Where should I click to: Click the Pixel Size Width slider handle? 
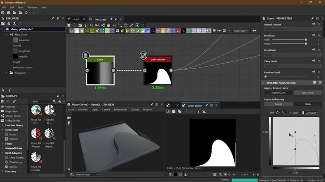[x=306, y=39]
